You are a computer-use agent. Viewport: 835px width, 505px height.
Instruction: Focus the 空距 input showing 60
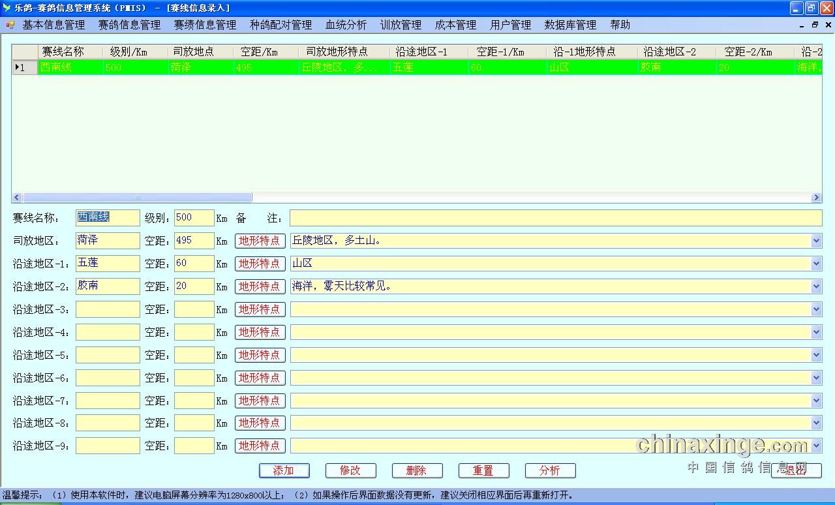pyautogui.click(x=194, y=264)
